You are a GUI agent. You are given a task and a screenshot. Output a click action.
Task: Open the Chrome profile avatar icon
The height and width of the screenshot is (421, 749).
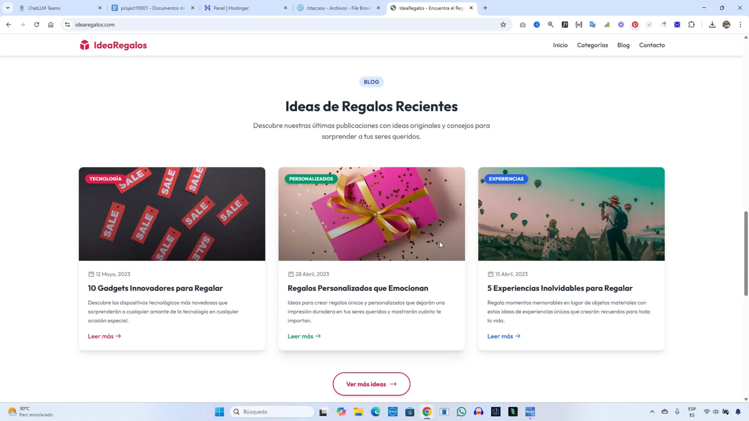click(x=726, y=24)
